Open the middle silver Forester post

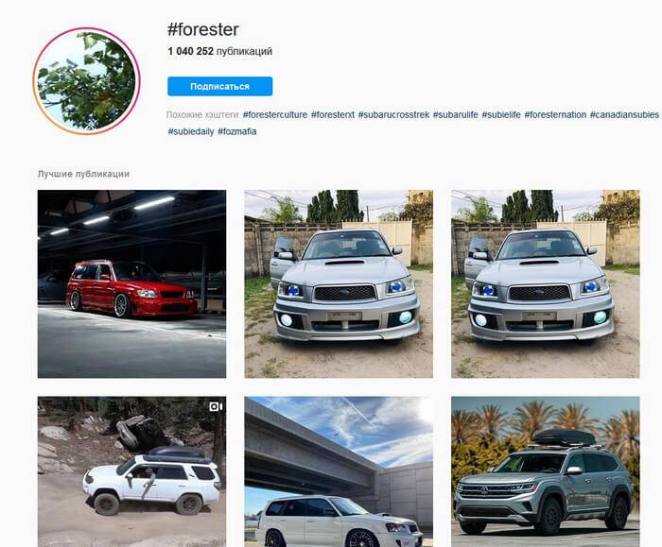339,283
